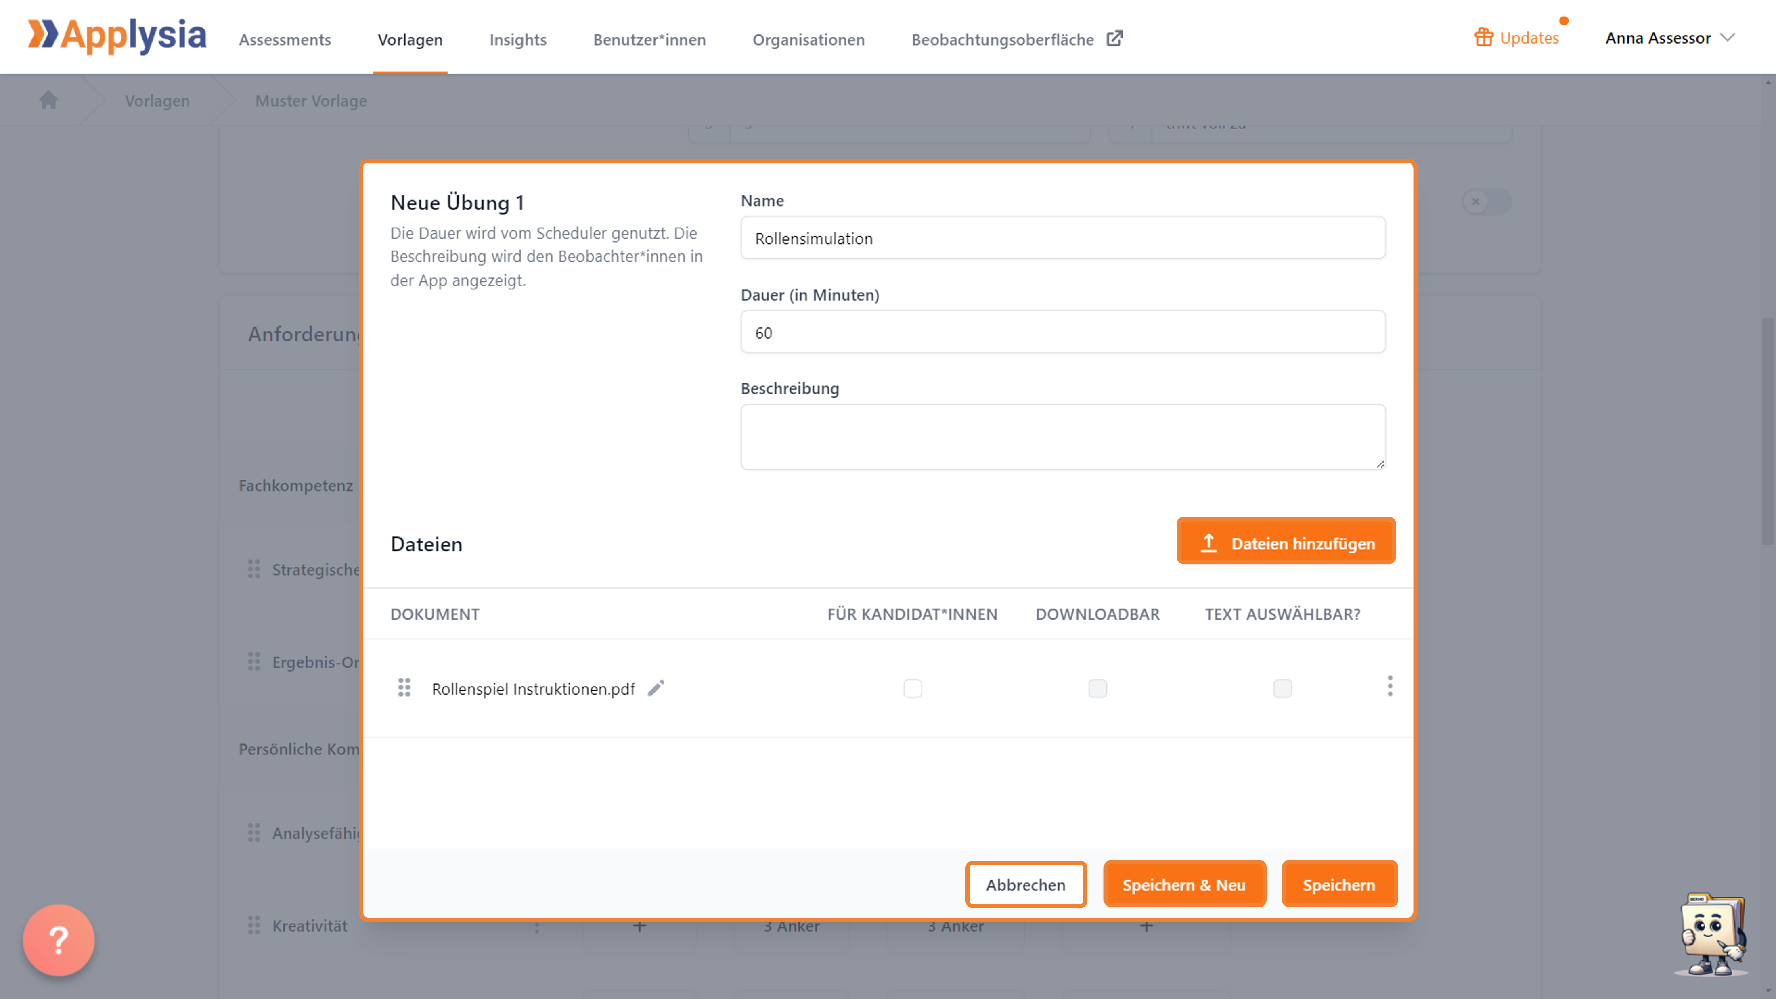This screenshot has height=999, width=1776.
Task: Click into the Beschreibung textarea
Action: click(1062, 437)
